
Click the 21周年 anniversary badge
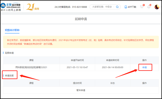(x=33, y=7)
